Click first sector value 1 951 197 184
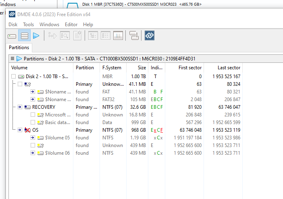The width and height of the screenshot is (283, 199). point(188,138)
